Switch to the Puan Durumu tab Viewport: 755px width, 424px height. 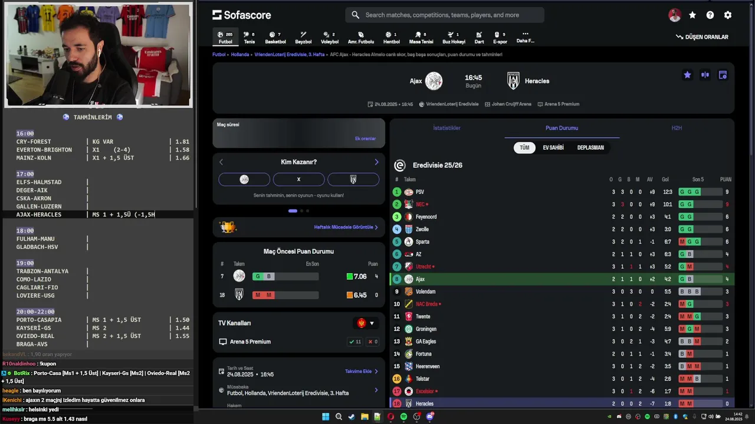tap(562, 128)
